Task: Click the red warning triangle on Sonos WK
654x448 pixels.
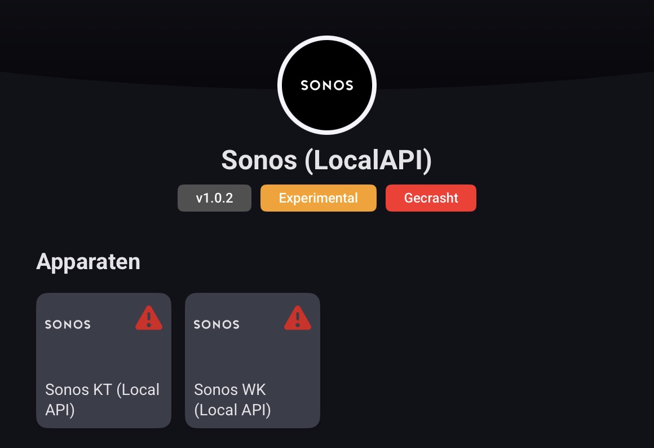Action: [298, 318]
